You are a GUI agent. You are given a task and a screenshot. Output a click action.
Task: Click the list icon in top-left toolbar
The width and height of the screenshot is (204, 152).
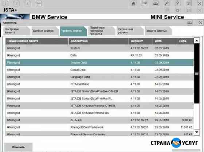pyautogui.click(x=38, y=3)
